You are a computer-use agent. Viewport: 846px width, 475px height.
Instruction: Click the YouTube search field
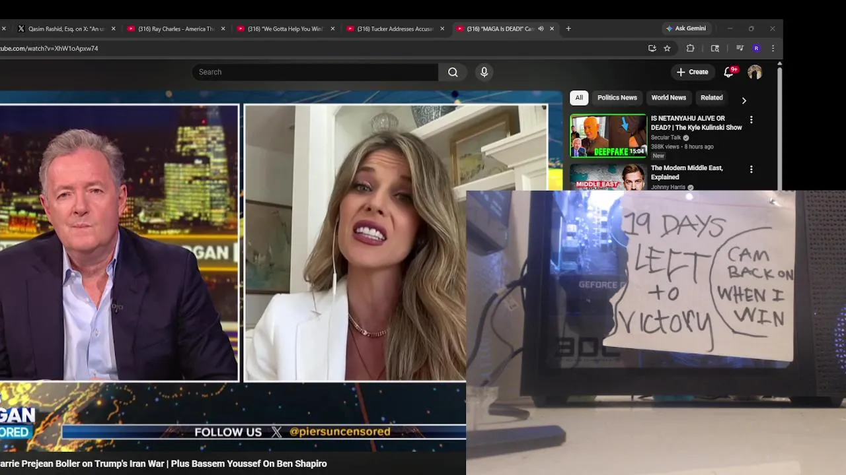pyautogui.click(x=315, y=72)
